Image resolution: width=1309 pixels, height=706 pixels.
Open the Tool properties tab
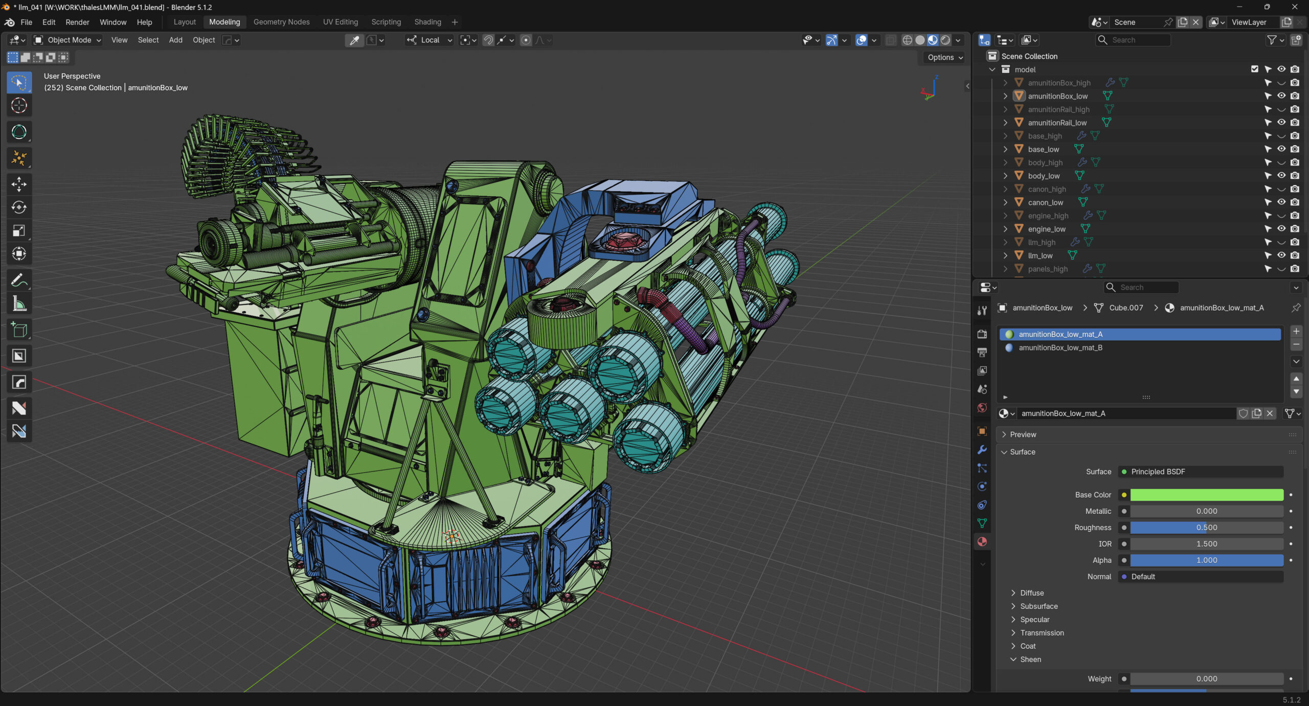tap(982, 310)
